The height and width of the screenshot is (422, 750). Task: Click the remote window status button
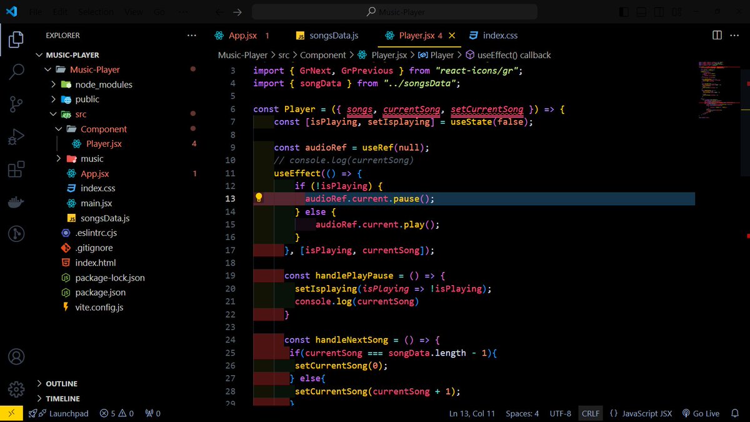[x=11, y=413]
